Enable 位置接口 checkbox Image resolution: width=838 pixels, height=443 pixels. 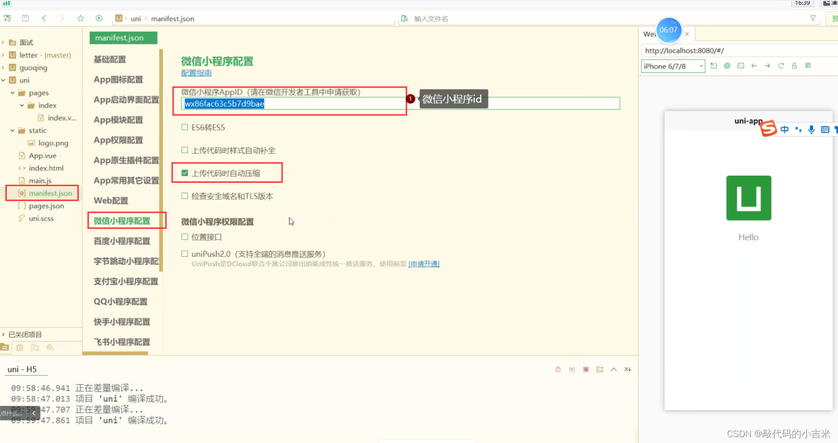[x=185, y=237]
